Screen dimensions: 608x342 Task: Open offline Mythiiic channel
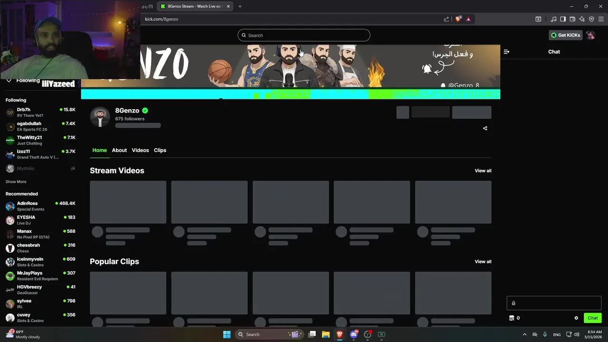point(40,169)
